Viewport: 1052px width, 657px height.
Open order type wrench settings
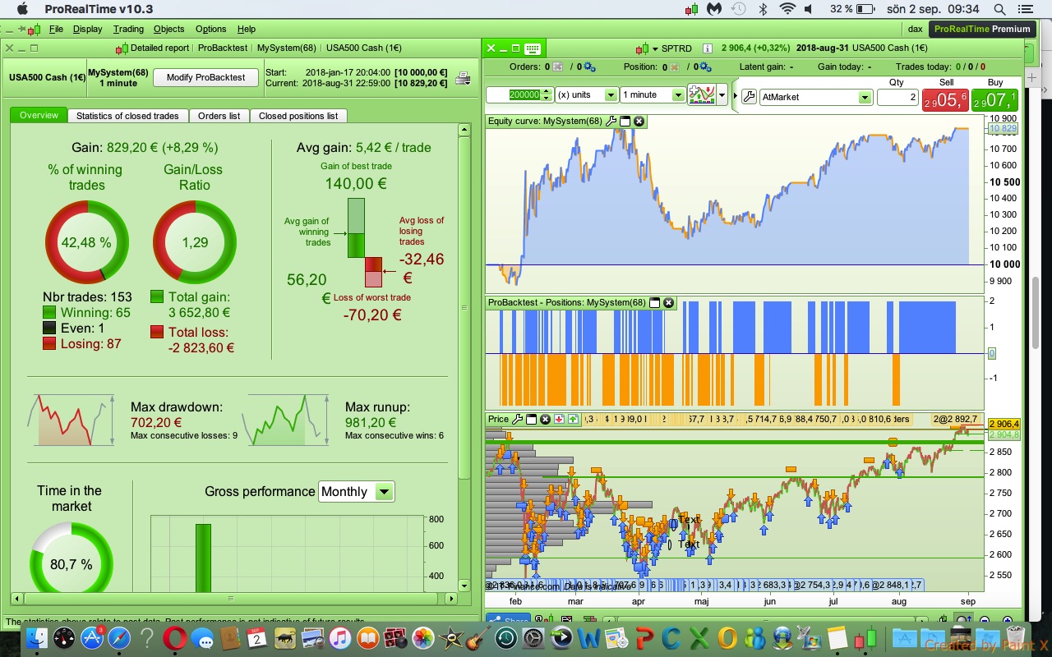749,96
